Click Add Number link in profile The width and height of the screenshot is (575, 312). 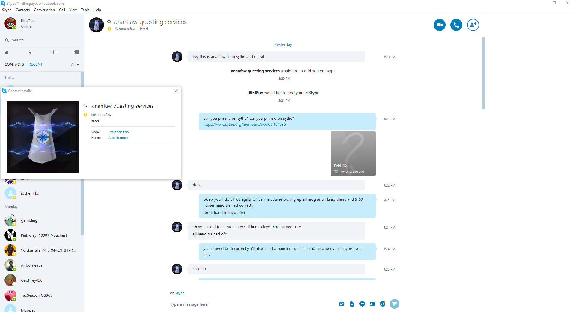point(118,138)
